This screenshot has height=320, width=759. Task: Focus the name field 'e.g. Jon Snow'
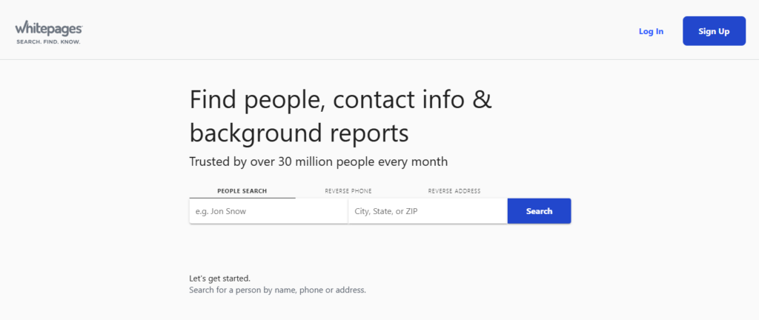tap(268, 211)
